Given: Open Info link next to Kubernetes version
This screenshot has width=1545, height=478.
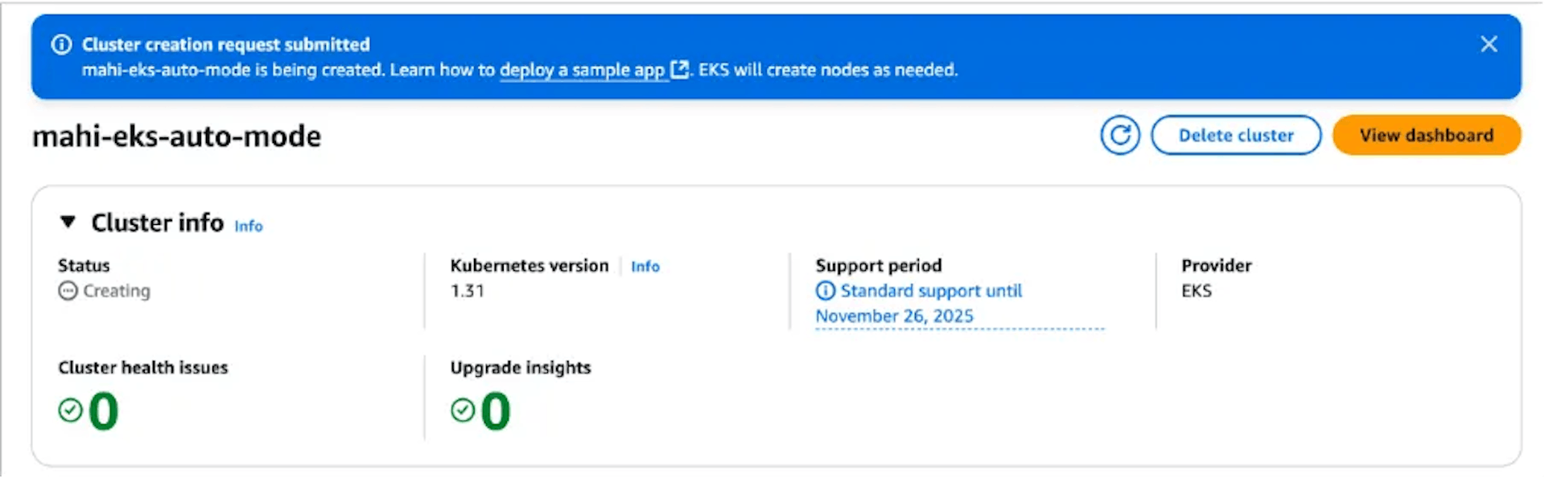Looking at the screenshot, I should 645,267.
